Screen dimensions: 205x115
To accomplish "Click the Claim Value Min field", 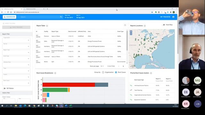I will tap(9, 101).
